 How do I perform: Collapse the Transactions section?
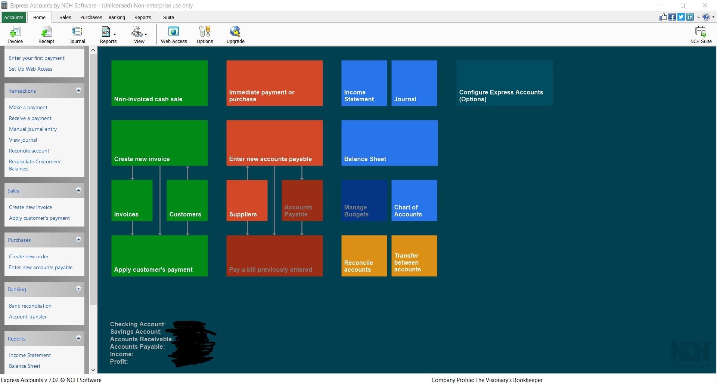click(x=78, y=90)
